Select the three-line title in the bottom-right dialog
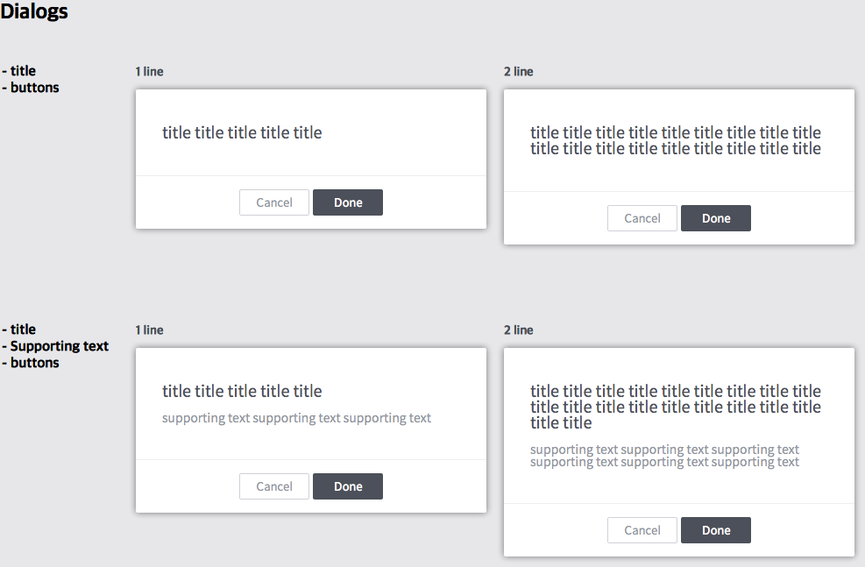Image resolution: width=865 pixels, height=567 pixels. 676,407
